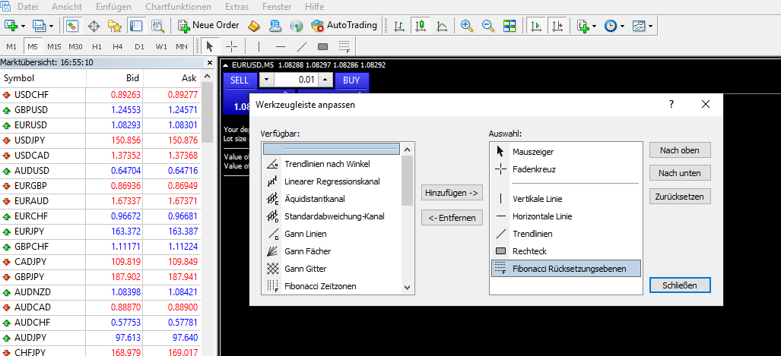Open the Einfügen menu

(x=113, y=7)
